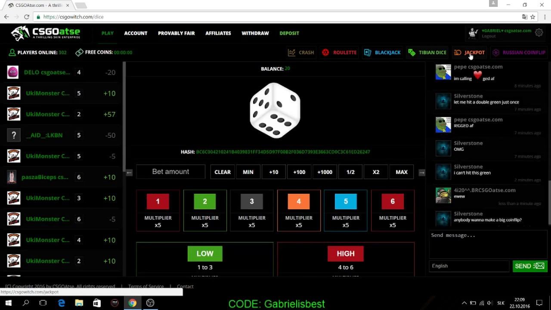551x310 pixels.
Task: Click the free coins tag icon
Action: point(79,53)
